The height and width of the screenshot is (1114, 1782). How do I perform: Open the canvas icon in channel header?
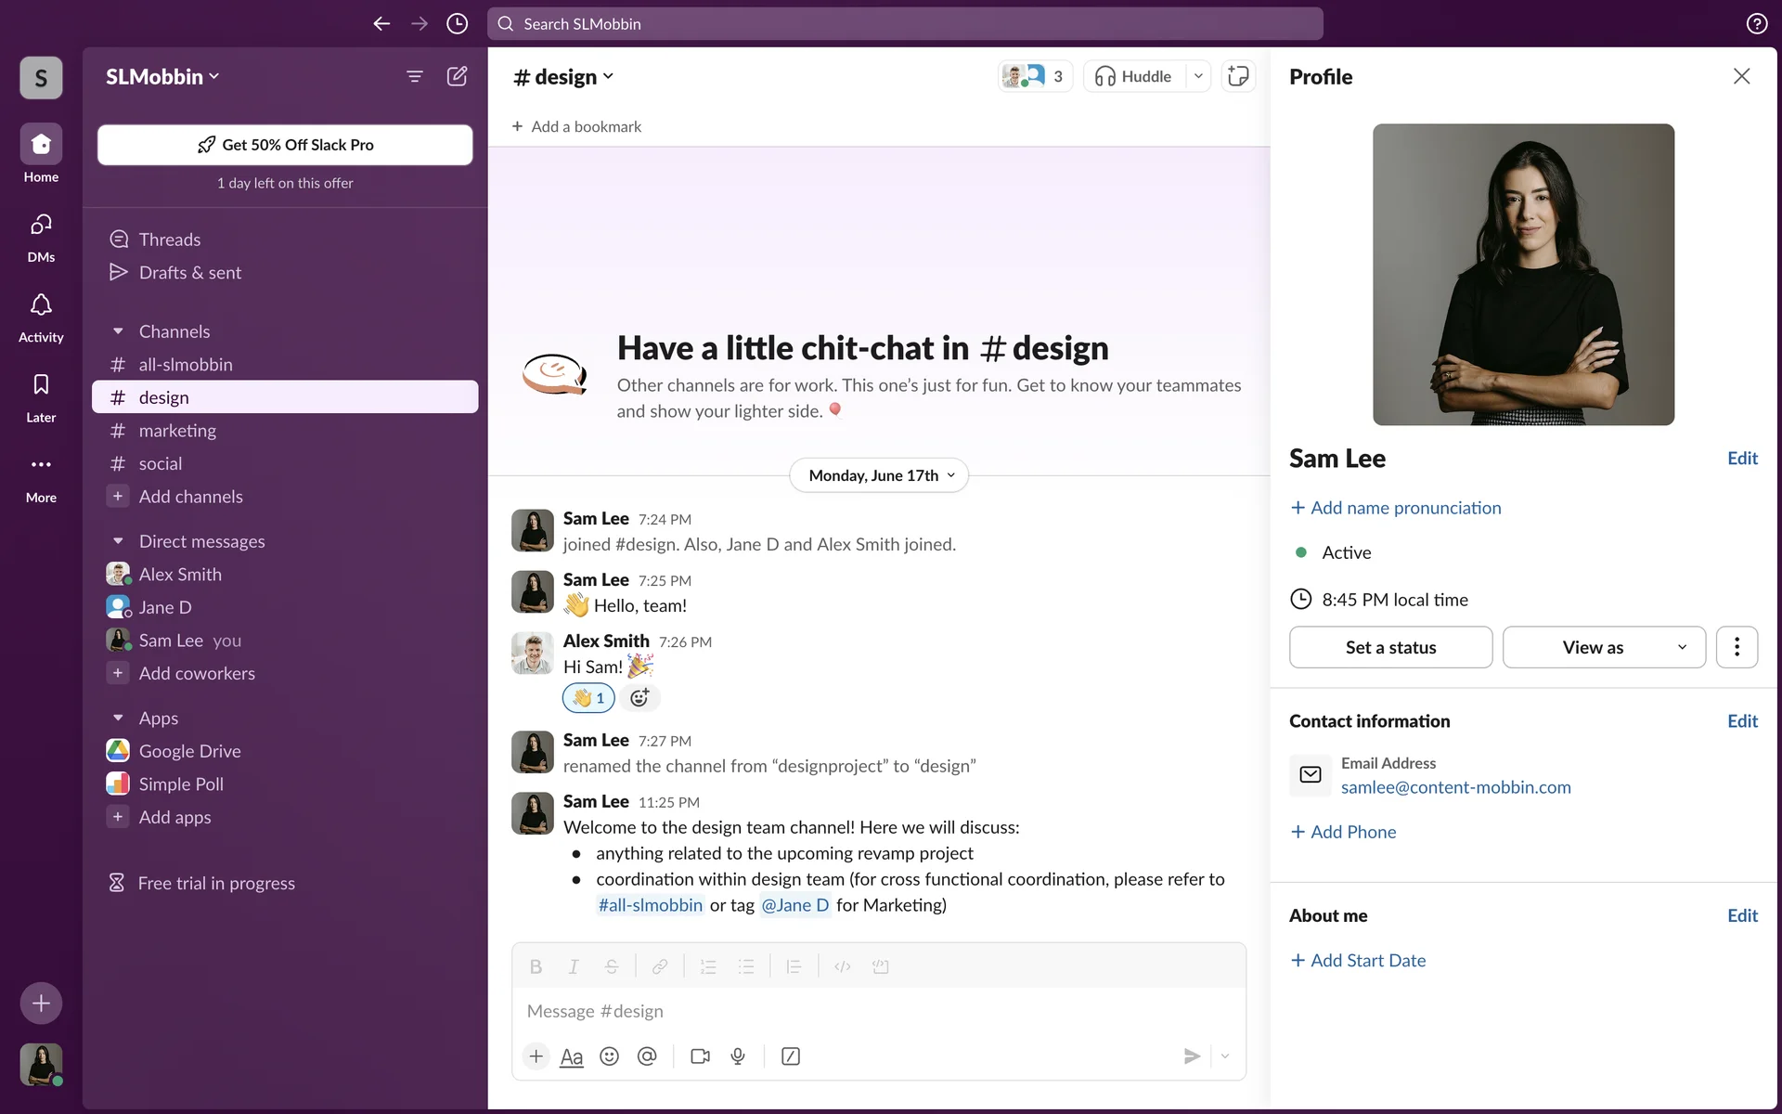click(x=1238, y=76)
